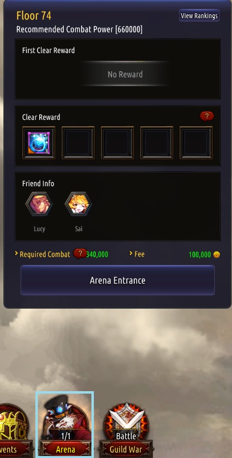Tap the gold coin icon beside Fee
The width and height of the screenshot is (232, 458).
click(216, 255)
